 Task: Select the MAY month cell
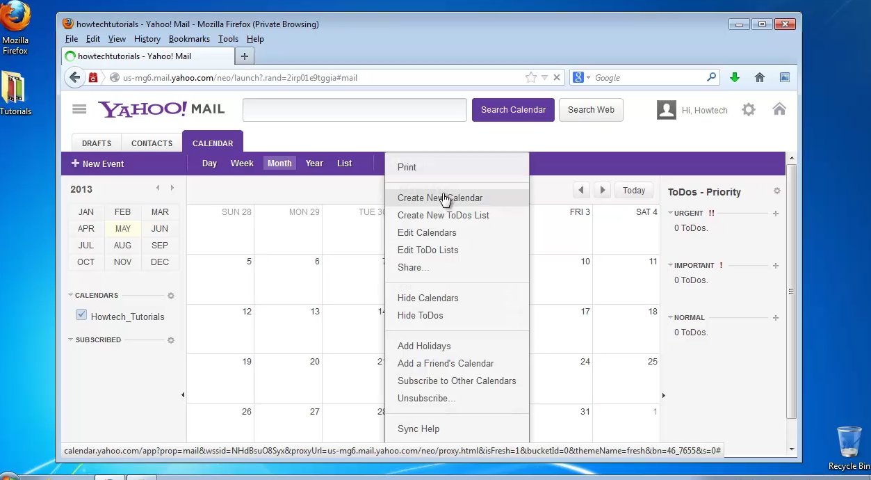pyautogui.click(x=123, y=228)
